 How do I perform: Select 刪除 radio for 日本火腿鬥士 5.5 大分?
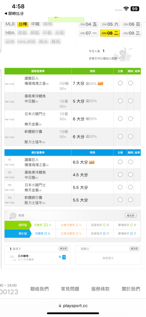tap(131, 187)
